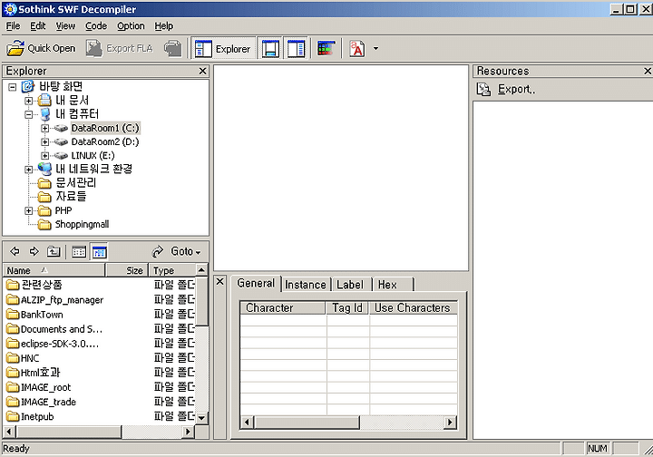
Task: Toggle the right Resources panel layout icon
Action: tap(296, 49)
